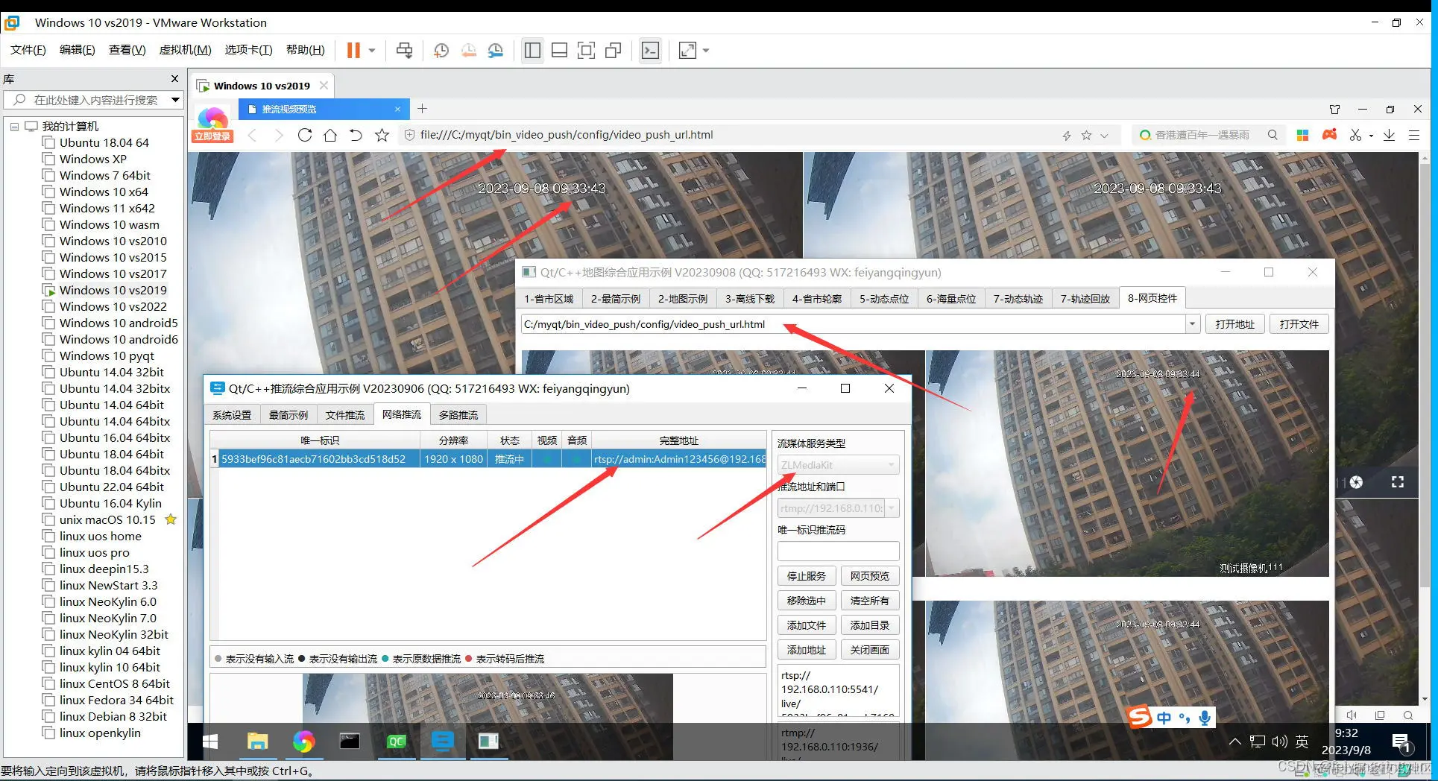This screenshot has width=1438, height=781.
Task: Click the browser search magnifier icon
Action: 1273,135
